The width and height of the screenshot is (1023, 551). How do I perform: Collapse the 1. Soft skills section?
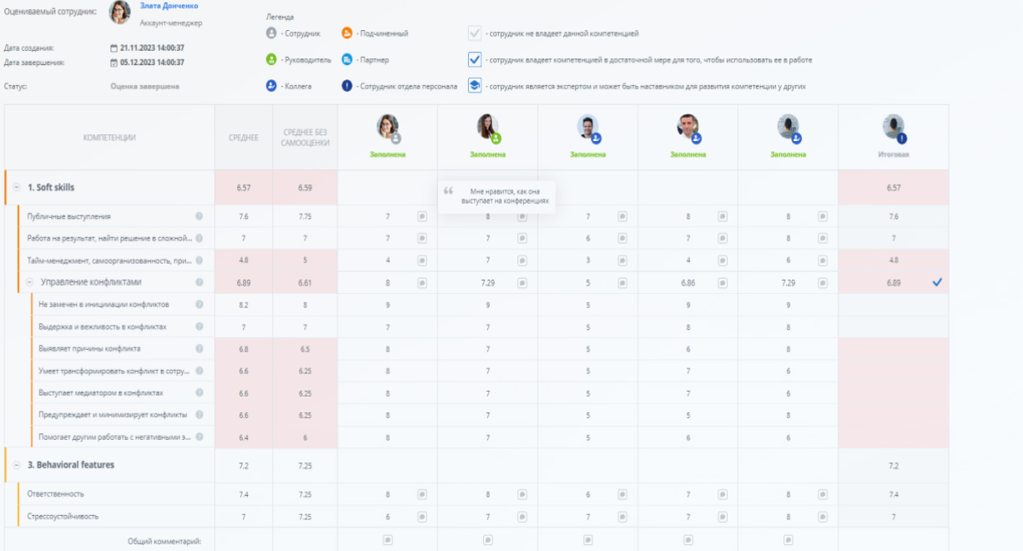pyautogui.click(x=17, y=188)
